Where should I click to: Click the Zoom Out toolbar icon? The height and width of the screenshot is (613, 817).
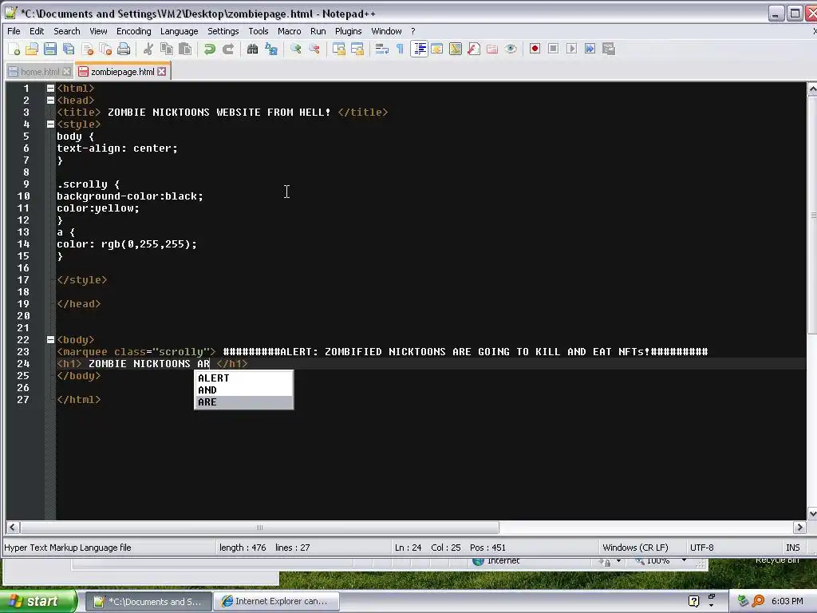coord(314,49)
